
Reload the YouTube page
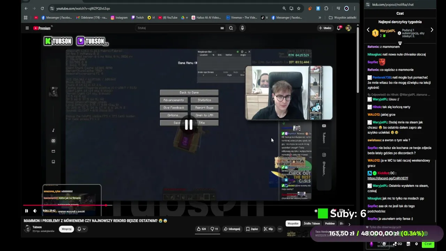[42, 8]
